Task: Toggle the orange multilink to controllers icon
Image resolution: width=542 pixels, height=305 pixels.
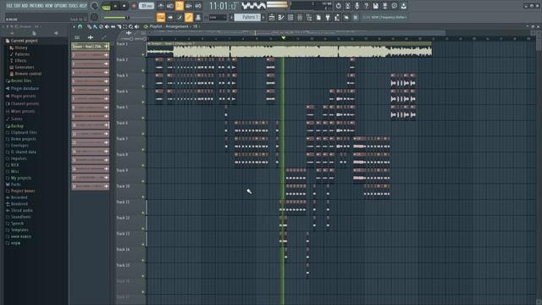Action: [x=189, y=17]
